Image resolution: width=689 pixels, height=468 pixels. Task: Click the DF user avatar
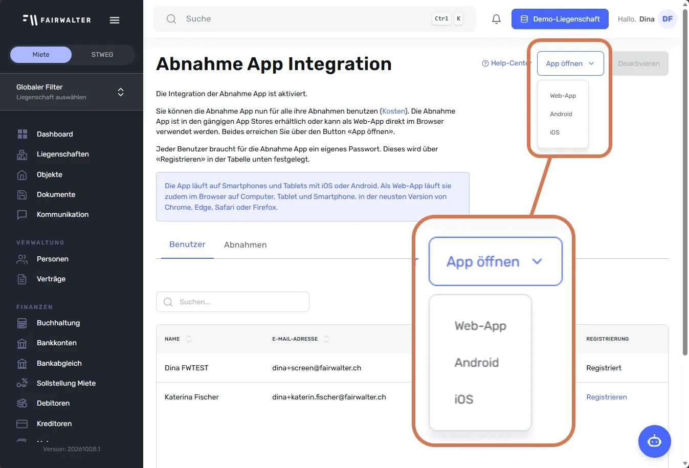click(668, 19)
